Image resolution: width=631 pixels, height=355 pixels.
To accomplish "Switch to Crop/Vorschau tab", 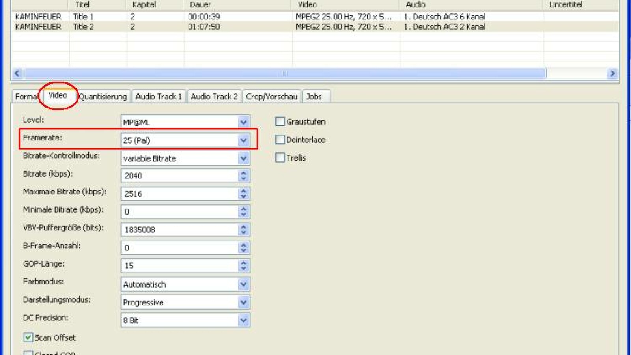I will click(x=271, y=97).
